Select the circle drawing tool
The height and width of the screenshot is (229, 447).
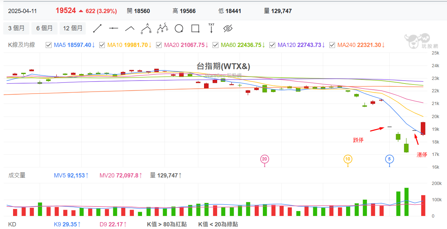pyautogui.click(x=179, y=29)
